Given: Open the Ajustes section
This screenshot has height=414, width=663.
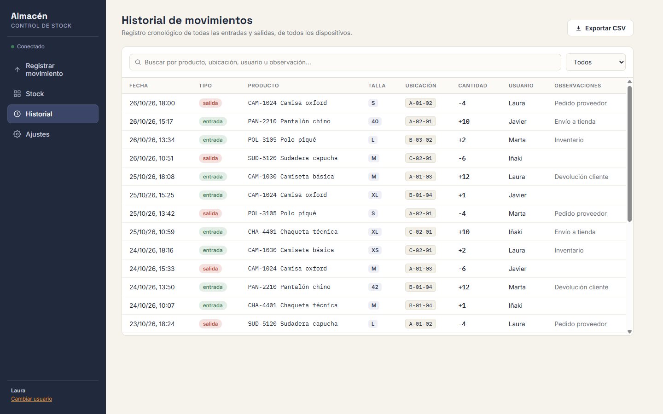Looking at the screenshot, I should [x=53, y=134].
